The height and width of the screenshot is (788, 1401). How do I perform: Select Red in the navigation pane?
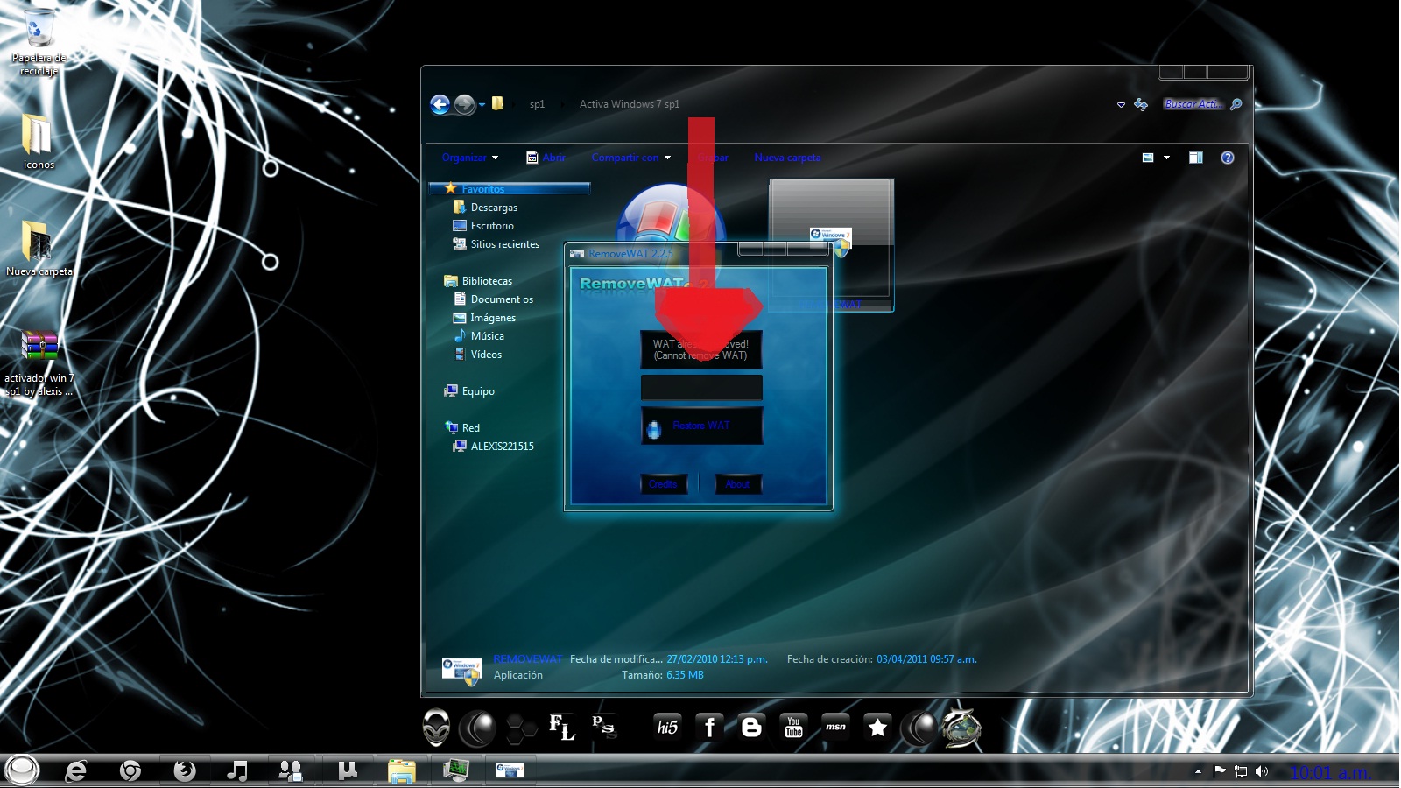coord(471,428)
